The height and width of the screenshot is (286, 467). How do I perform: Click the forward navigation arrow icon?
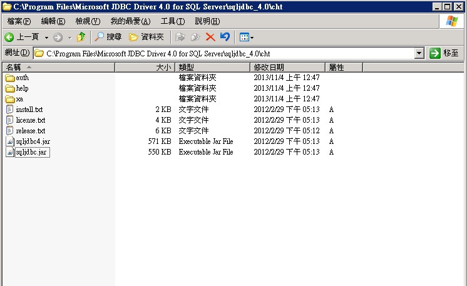(58, 37)
